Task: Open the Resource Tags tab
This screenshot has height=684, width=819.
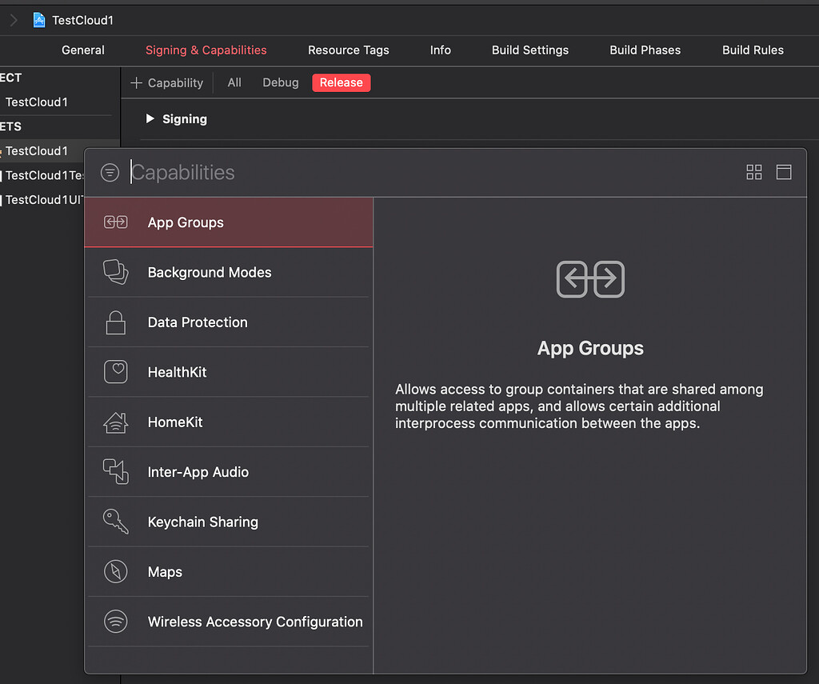Action: 348,50
